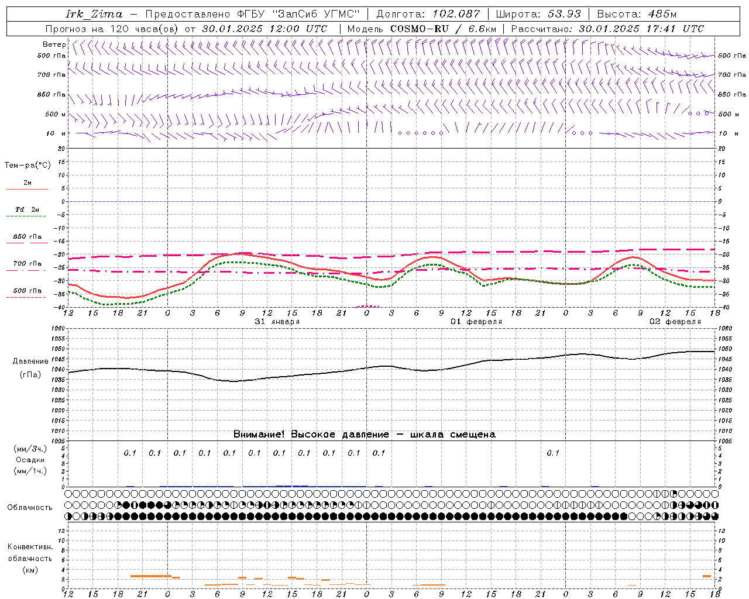The width and height of the screenshot is (749, 599).
Task: Select the "Тем-ра(°C)" temperature panel label
Action: [28, 165]
